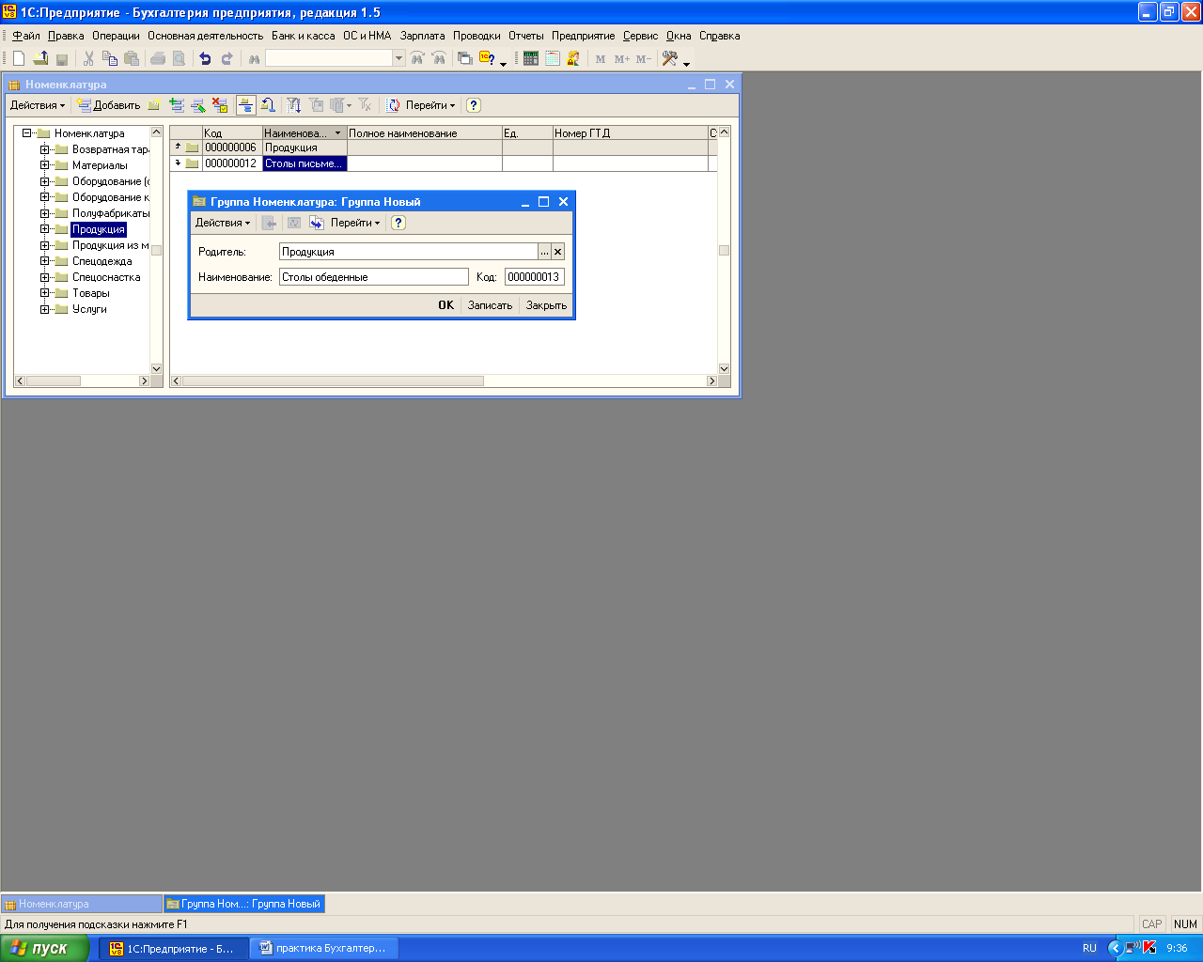The image size is (1203, 962).
Task: Open the Действия dropdown in Номенклатура window
Action: click(38, 105)
